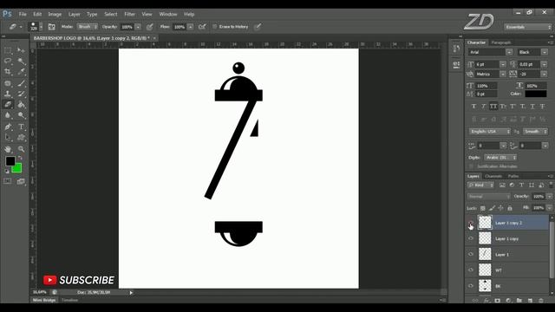Toggle visibility of Layer 1 copy

(x=471, y=238)
